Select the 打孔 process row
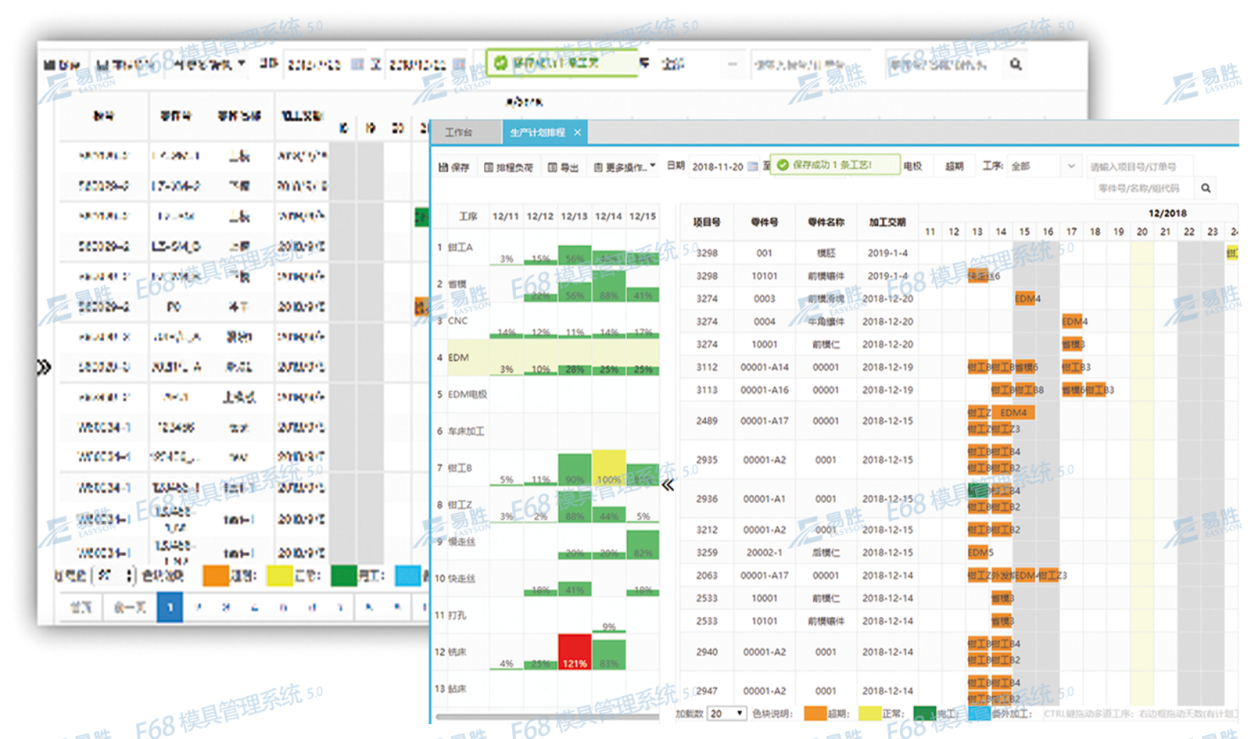The height and width of the screenshot is (739, 1251). tap(547, 615)
